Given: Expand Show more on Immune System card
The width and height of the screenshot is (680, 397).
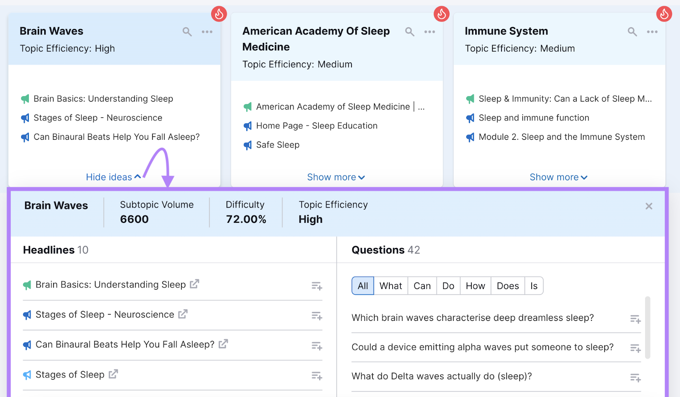Looking at the screenshot, I should point(558,177).
